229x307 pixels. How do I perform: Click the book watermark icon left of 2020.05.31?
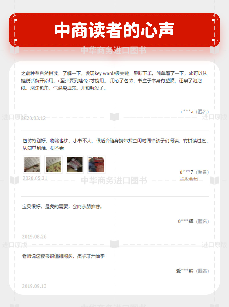[x=15, y=180]
